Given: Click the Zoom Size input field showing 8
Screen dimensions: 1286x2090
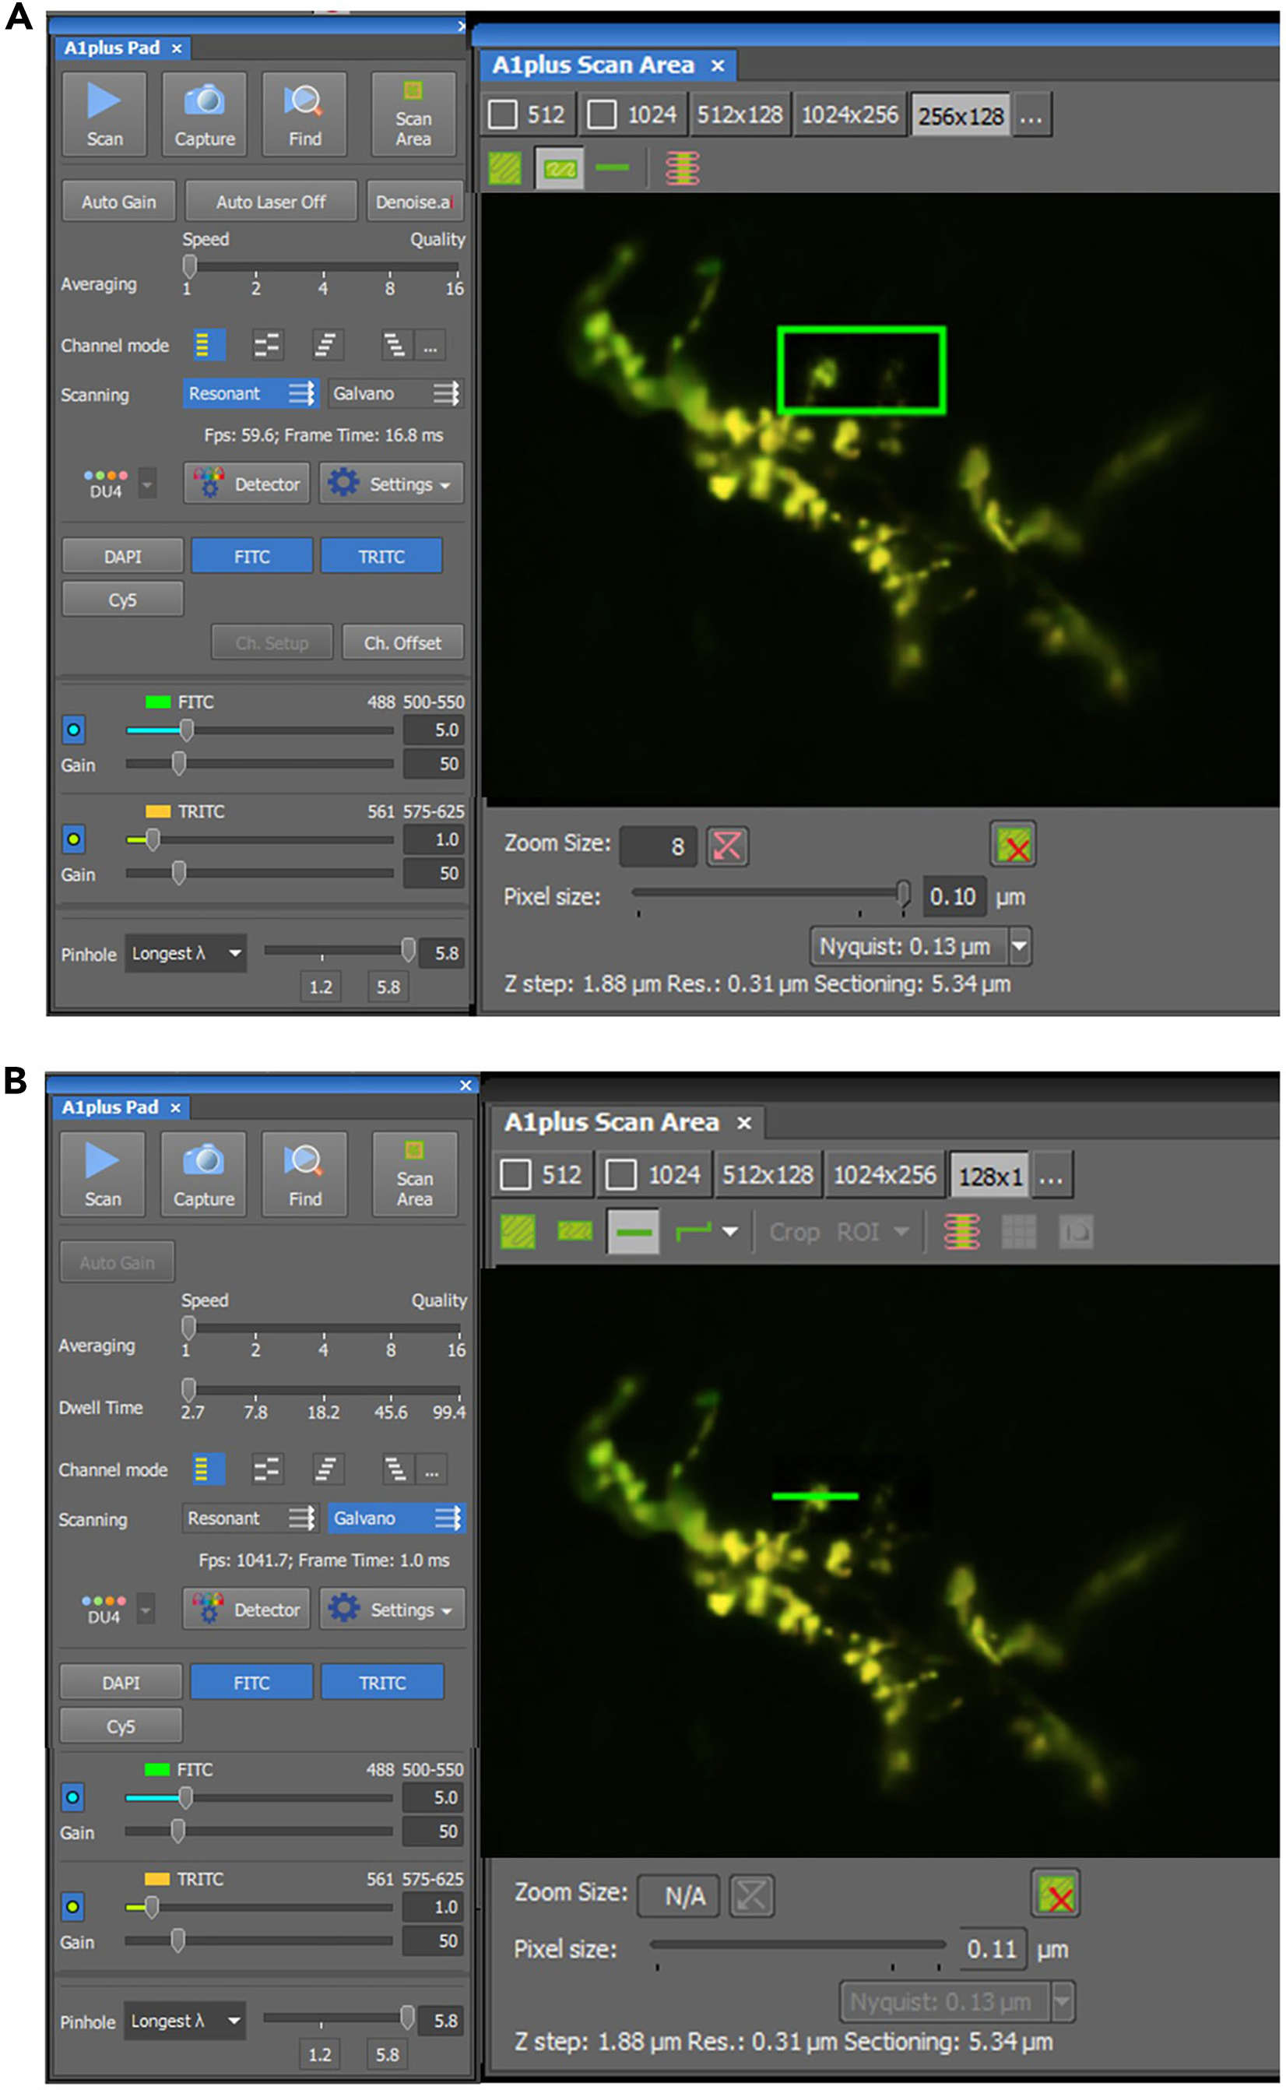Looking at the screenshot, I should pyautogui.click(x=659, y=846).
